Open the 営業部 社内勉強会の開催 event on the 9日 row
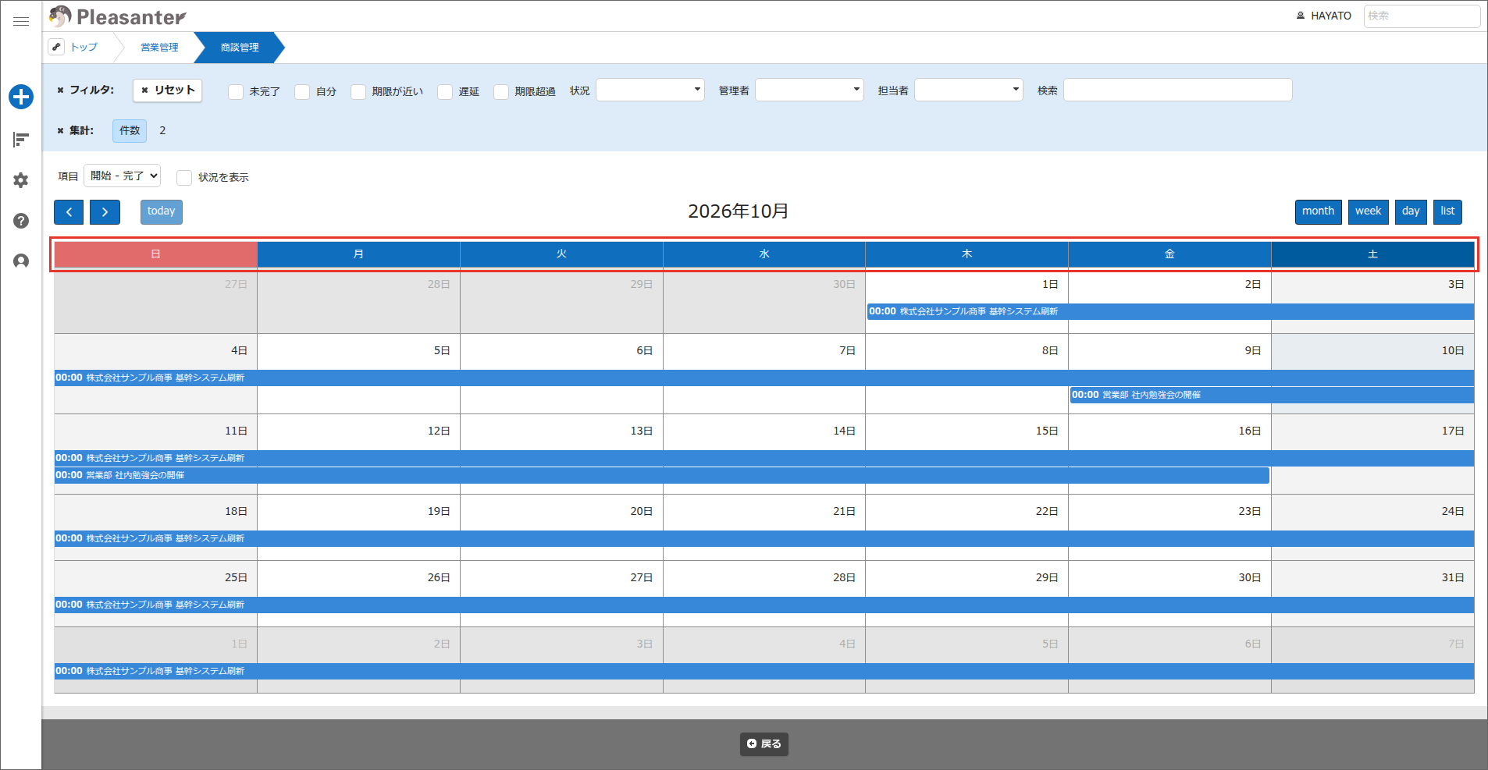Screen dimensions: 1488x770 pos(1272,396)
